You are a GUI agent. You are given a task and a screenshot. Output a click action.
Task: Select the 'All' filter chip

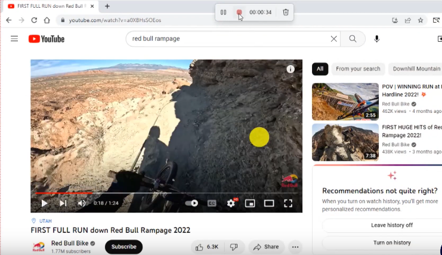coord(320,69)
